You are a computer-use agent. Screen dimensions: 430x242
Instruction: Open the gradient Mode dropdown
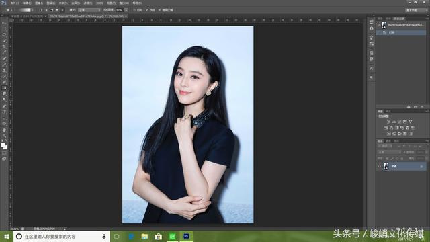pos(89,10)
